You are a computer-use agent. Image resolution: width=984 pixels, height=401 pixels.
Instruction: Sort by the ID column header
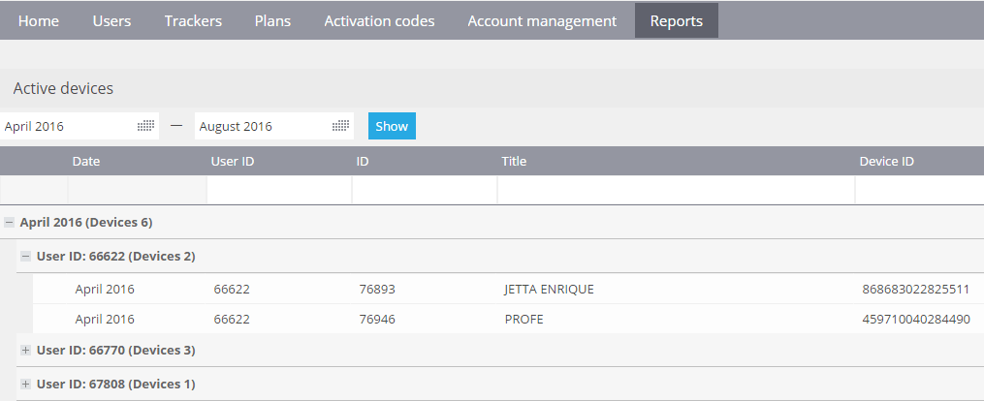(363, 161)
